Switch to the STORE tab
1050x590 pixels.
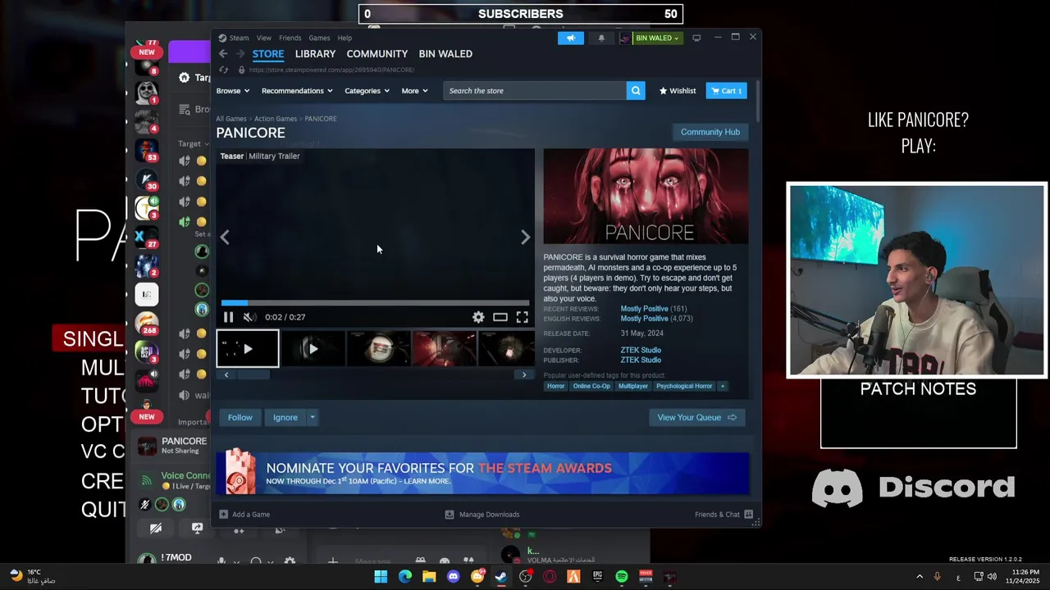(268, 53)
